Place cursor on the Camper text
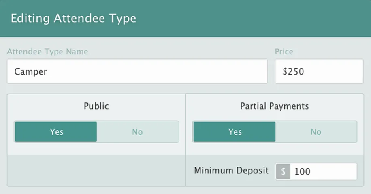Image resolution: width=371 pixels, height=194 pixels. [x=31, y=72]
